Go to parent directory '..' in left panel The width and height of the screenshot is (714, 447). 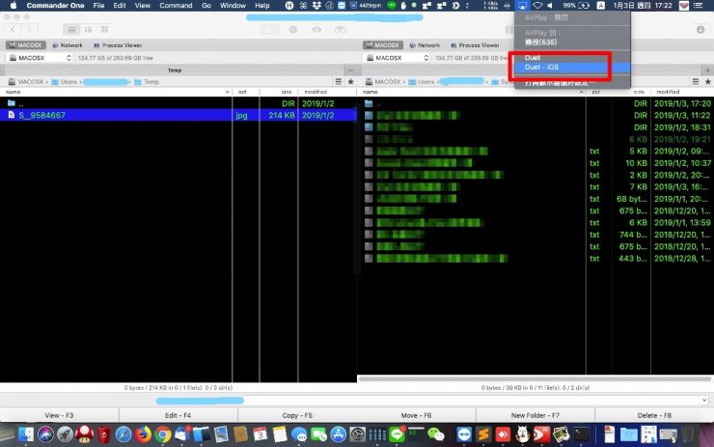point(22,102)
